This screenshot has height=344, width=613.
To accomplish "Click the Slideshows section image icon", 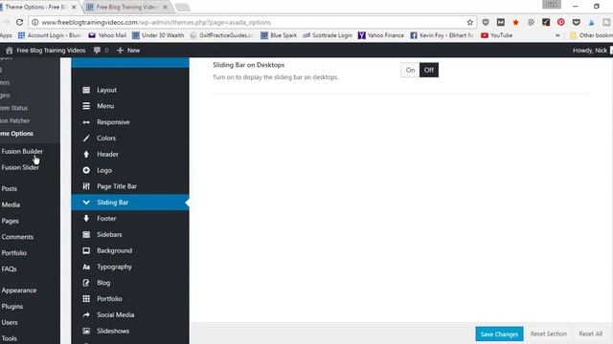I will point(86,331).
